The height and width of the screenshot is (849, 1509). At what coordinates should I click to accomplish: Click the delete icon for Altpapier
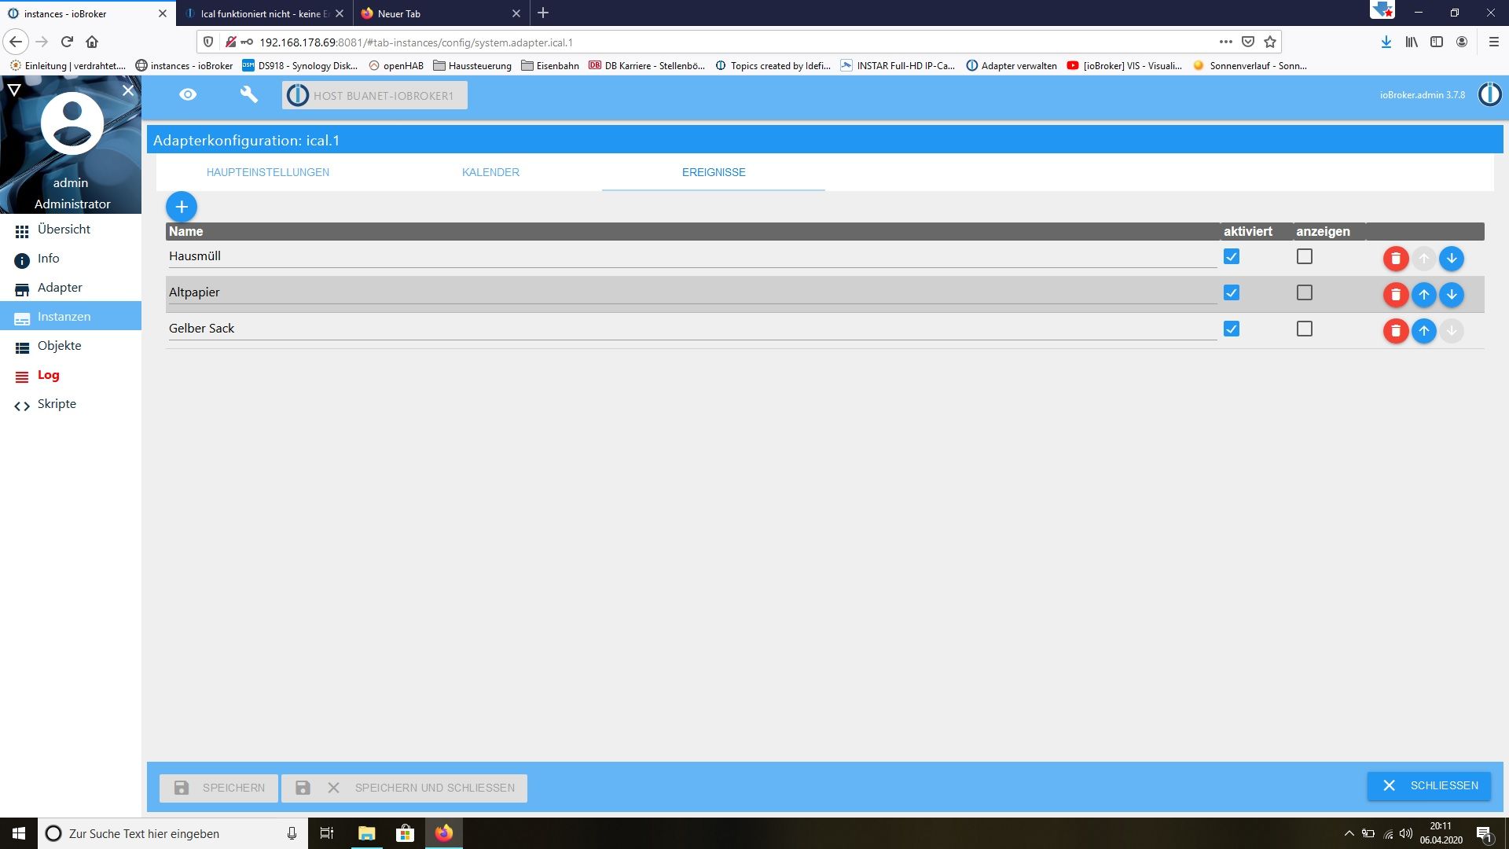[1395, 295]
